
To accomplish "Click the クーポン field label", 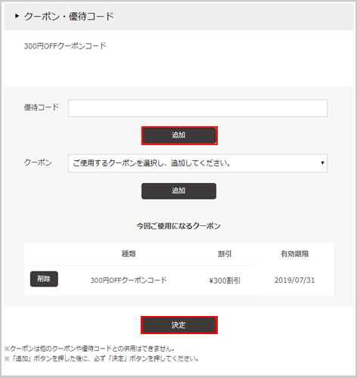I will (38, 163).
